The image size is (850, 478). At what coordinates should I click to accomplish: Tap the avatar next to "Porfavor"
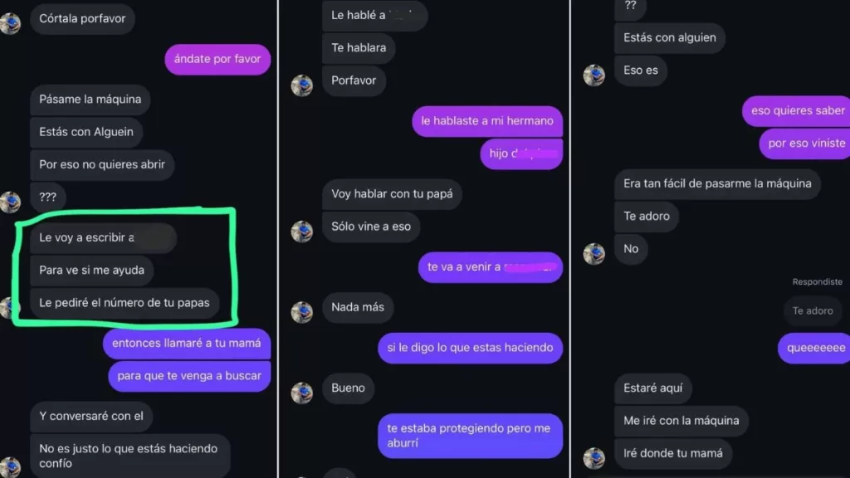(x=302, y=85)
